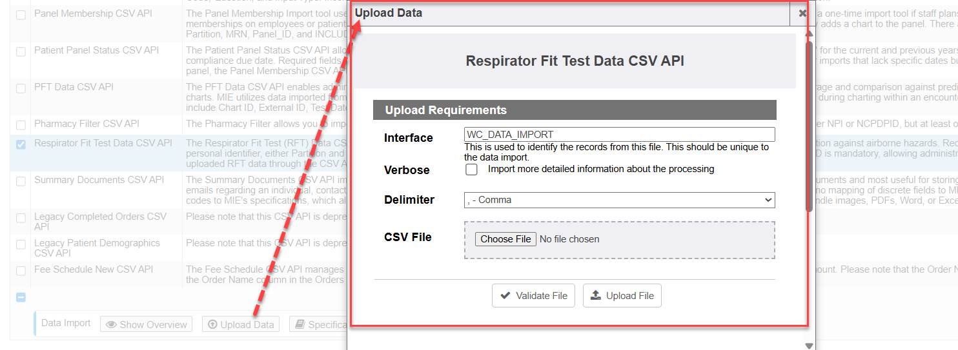Collapse the section with the blue minus icon
The height and width of the screenshot is (350, 958).
point(21,298)
